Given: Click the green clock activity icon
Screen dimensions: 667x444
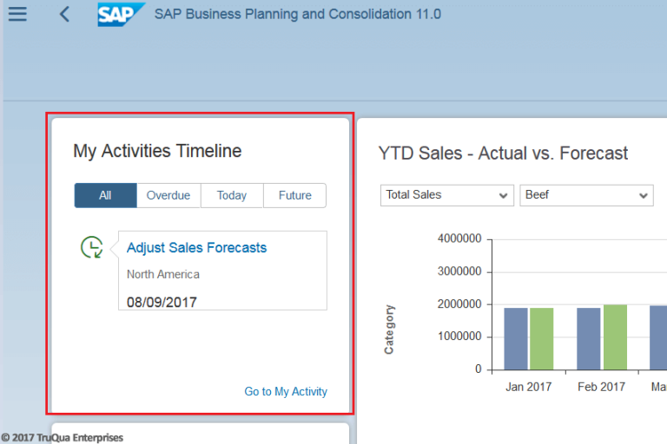Looking at the screenshot, I should click(92, 247).
